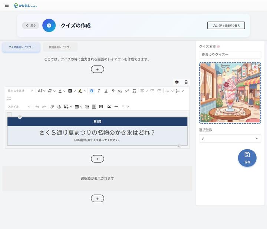Toggle italic formatting
267x229 pixels.
(x=99, y=91)
